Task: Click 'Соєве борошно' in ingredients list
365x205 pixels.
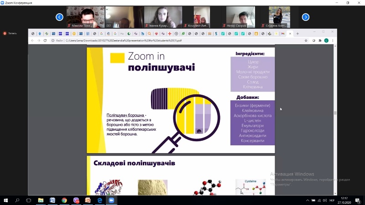Action: pos(253,77)
